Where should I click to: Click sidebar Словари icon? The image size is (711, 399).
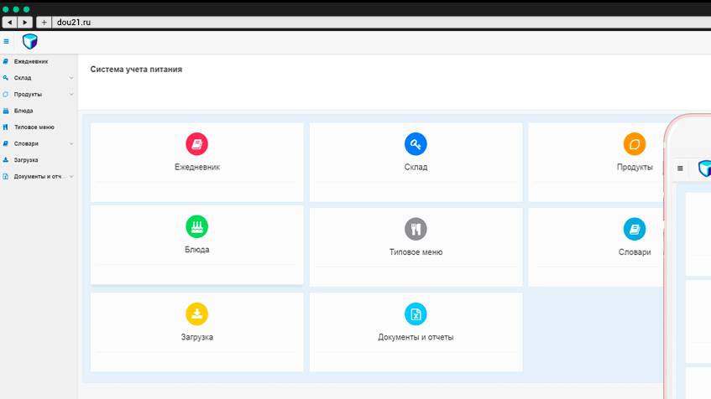pos(5,143)
